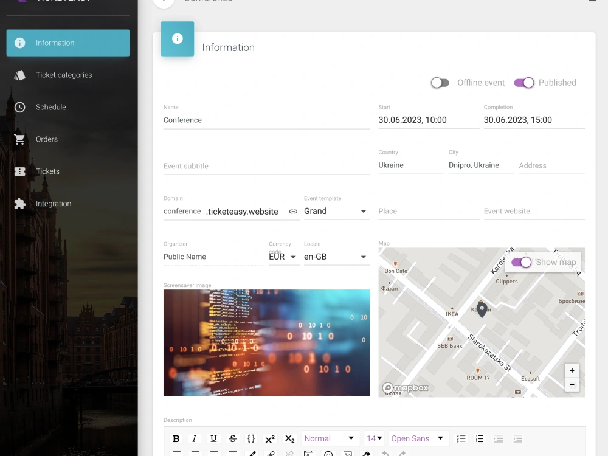Insert an ordered numbered list
The width and height of the screenshot is (608, 456).
[x=480, y=438]
